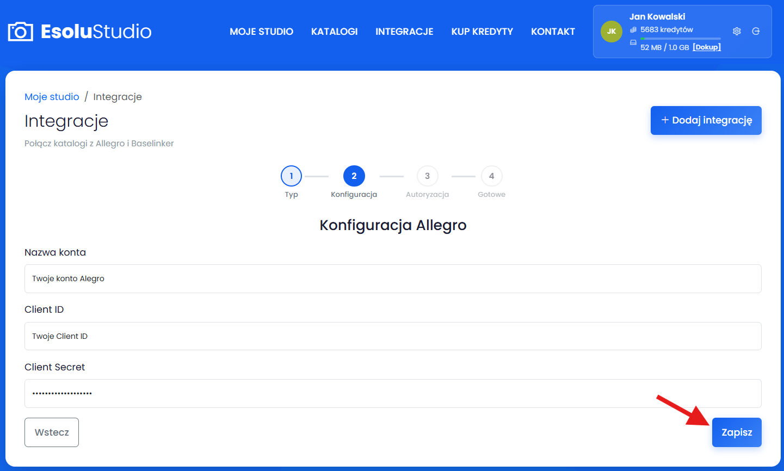
Task: Click the 52 MB / 1.0 GB text
Action: click(664, 47)
